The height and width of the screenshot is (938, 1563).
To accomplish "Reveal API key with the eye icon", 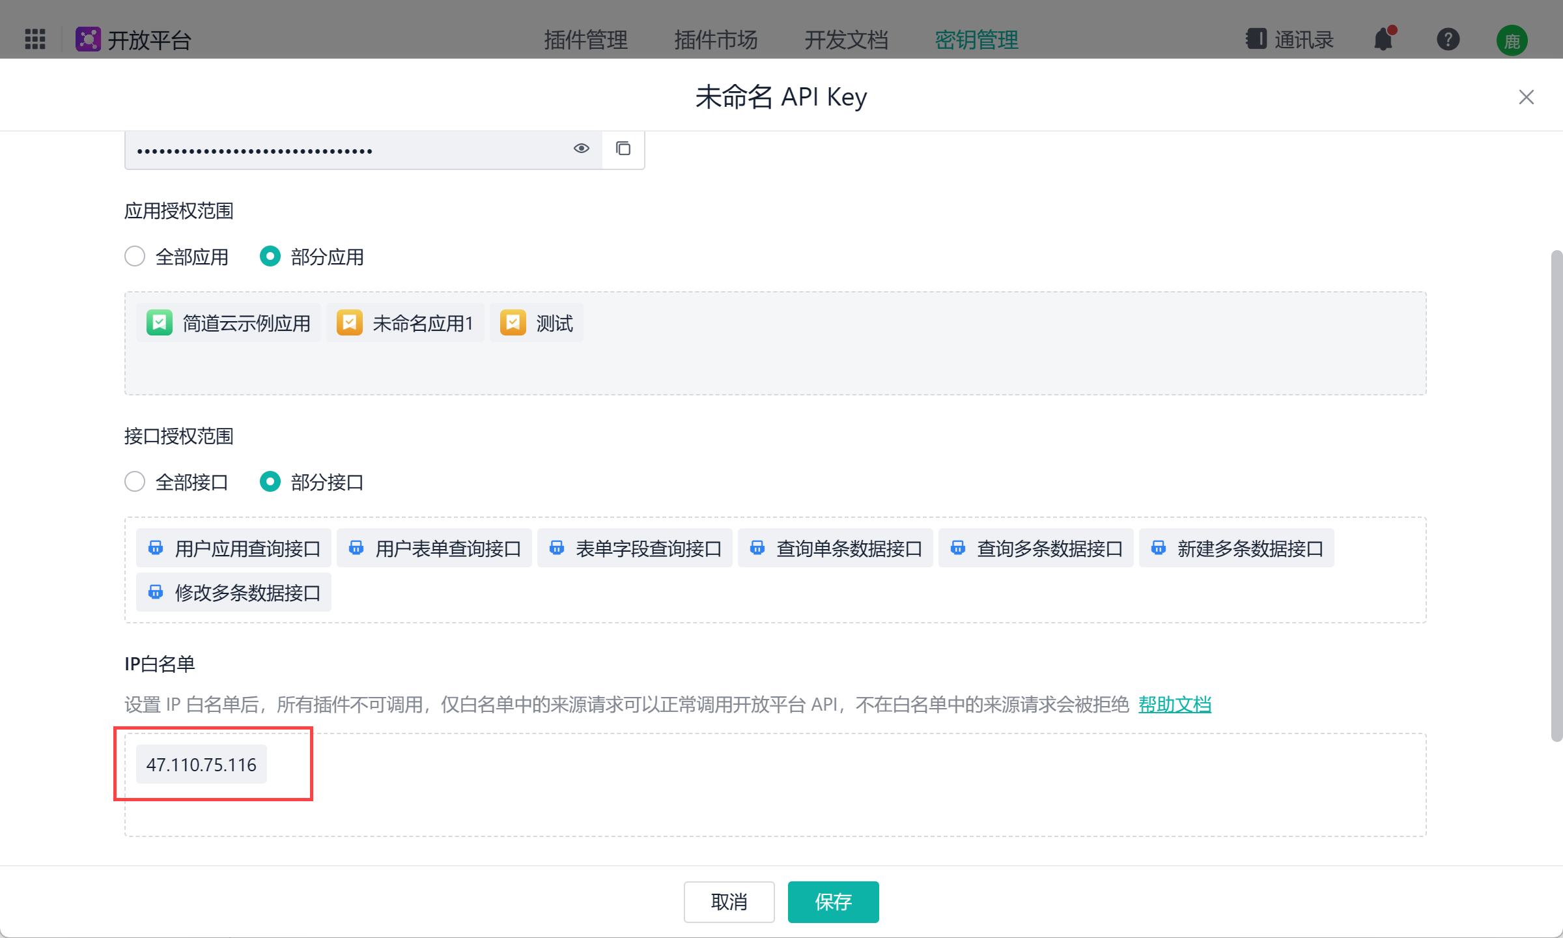I will point(581,149).
